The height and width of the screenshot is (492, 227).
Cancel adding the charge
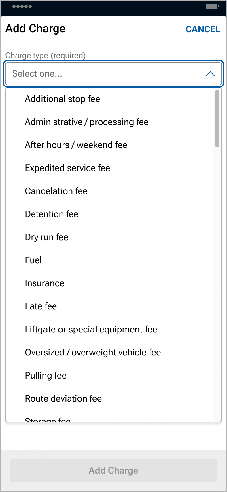203,29
